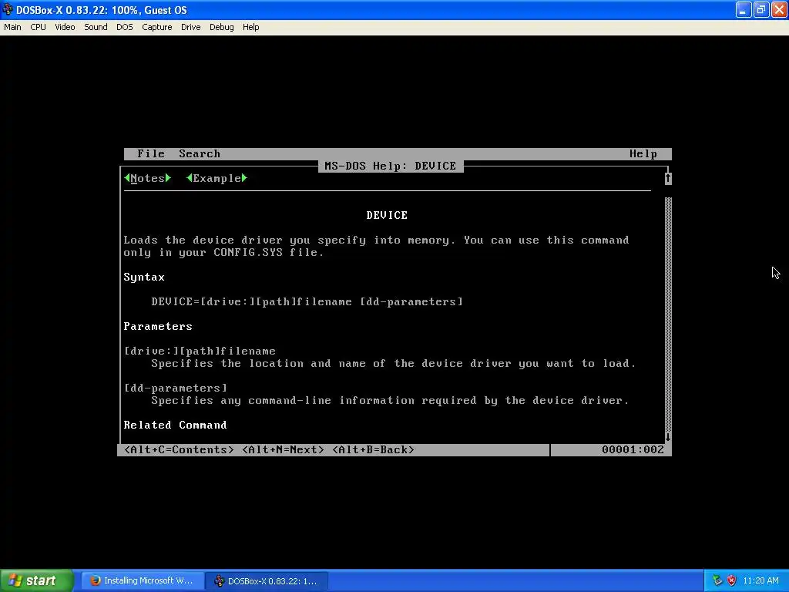Select the DOSBox-X 0.83.22 taskbar button
Viewport: 789px width, 592px height.
coord(267,580)
